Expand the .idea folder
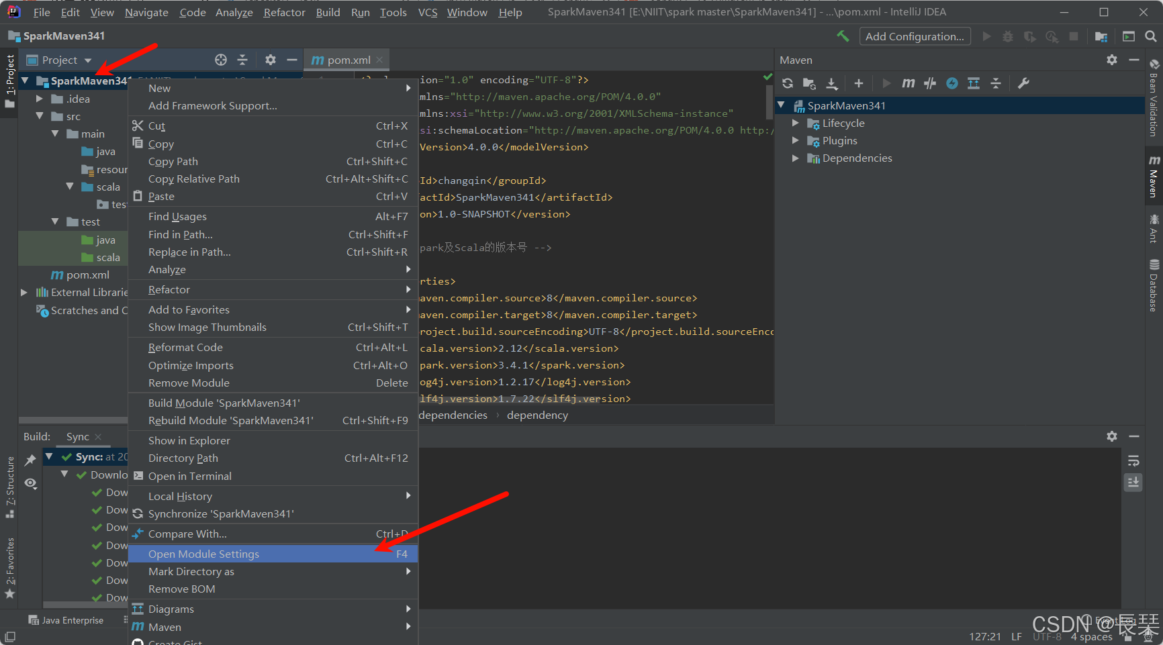Viewport: 1163px width, 645px height. coord(40,99)
